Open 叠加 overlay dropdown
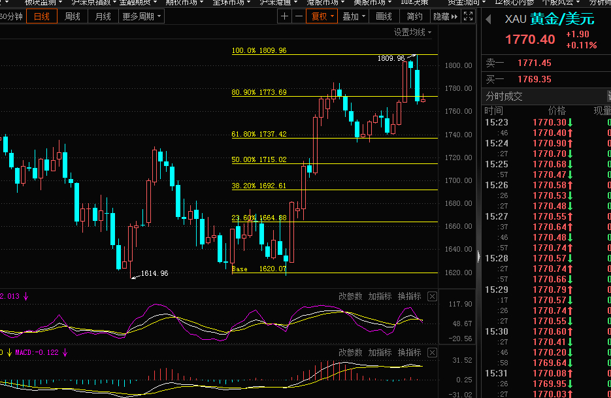The image size is (611, 398). (x=354, y=16)
